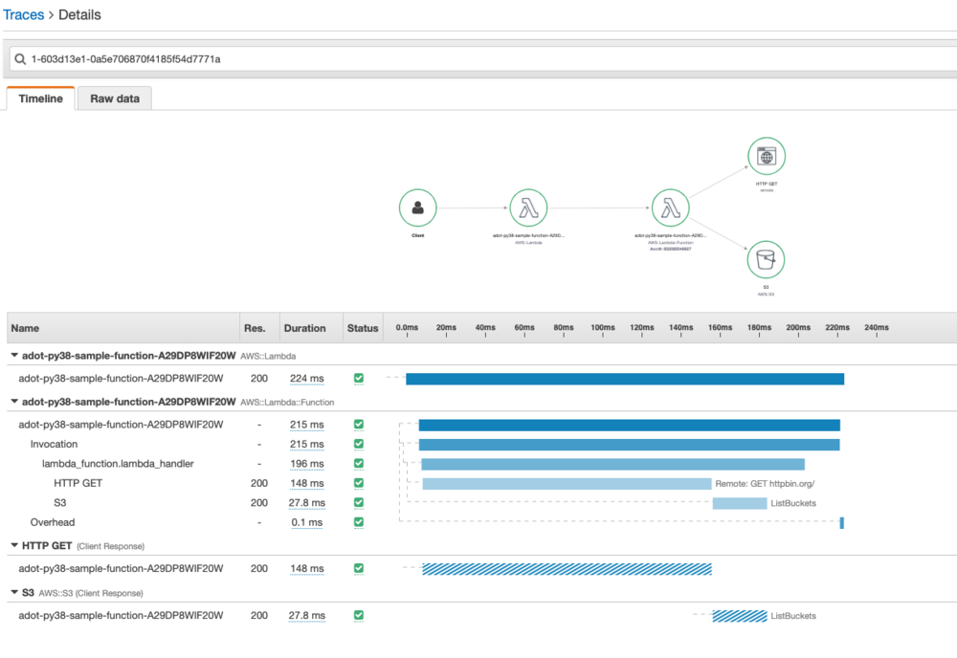
Task: Switch to the Raw data tab
Action: pos(114,98)
